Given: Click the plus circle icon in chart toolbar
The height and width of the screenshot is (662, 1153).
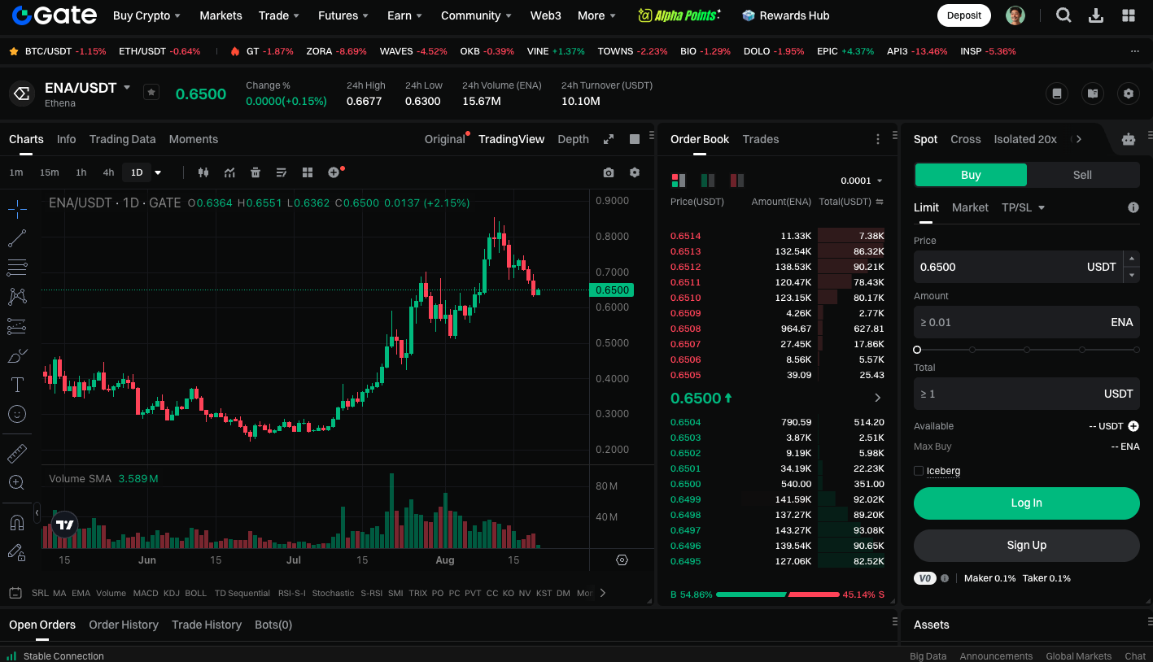Looking at the screenshot, I should 334,172.
